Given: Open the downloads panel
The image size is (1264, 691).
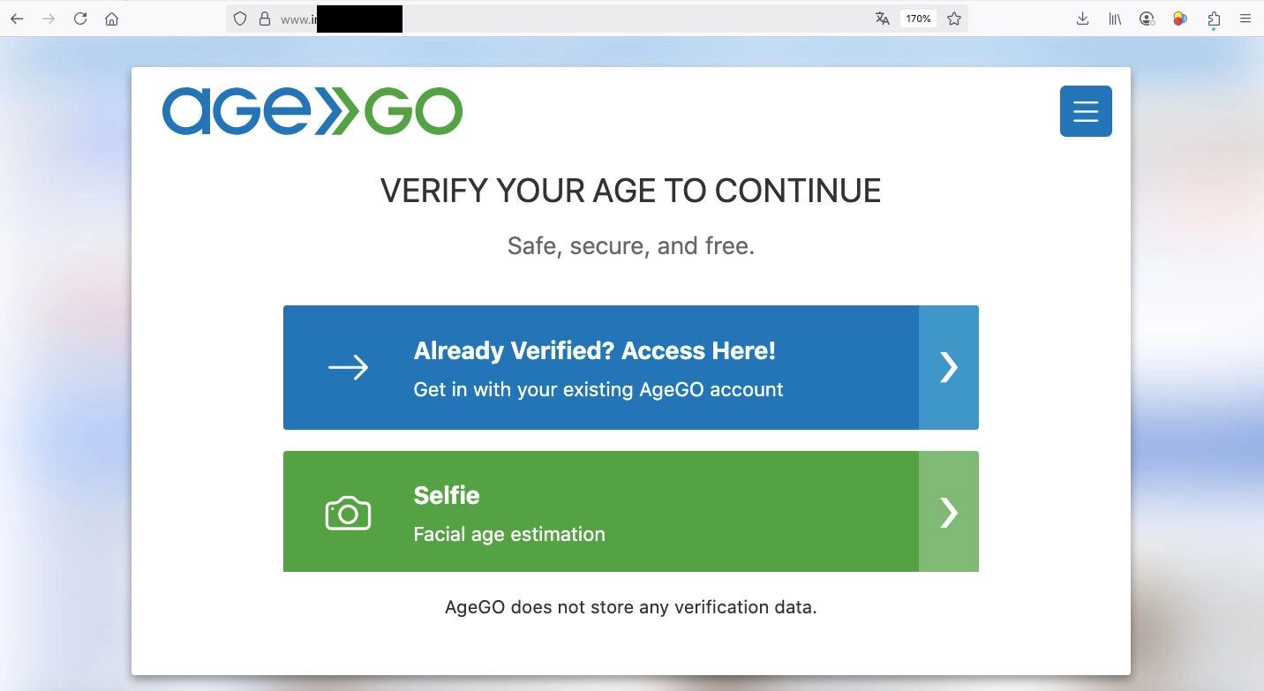Looking at the screenshot, I should coord(1082,19).
